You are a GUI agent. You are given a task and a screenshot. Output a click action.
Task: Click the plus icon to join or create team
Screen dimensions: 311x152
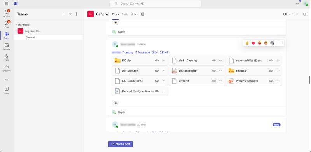click(77, 14)
